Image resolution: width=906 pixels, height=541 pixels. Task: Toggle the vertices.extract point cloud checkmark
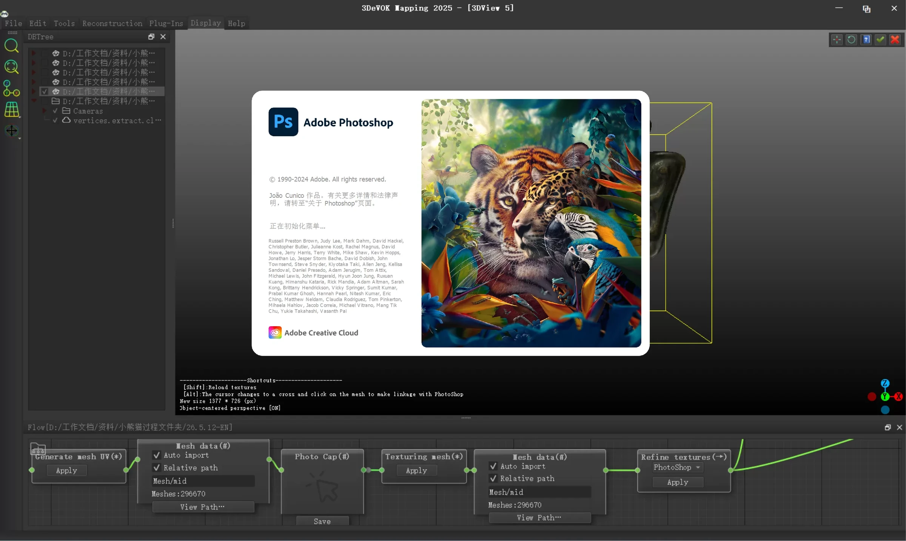click(x=55, y=120)
